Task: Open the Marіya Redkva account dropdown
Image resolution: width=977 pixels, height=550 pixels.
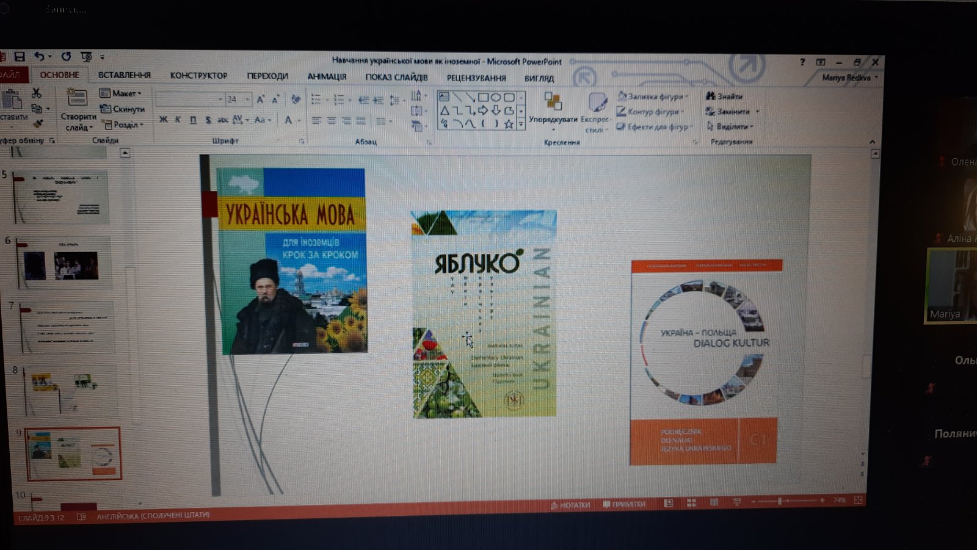Action: click(x=850, y=78)
